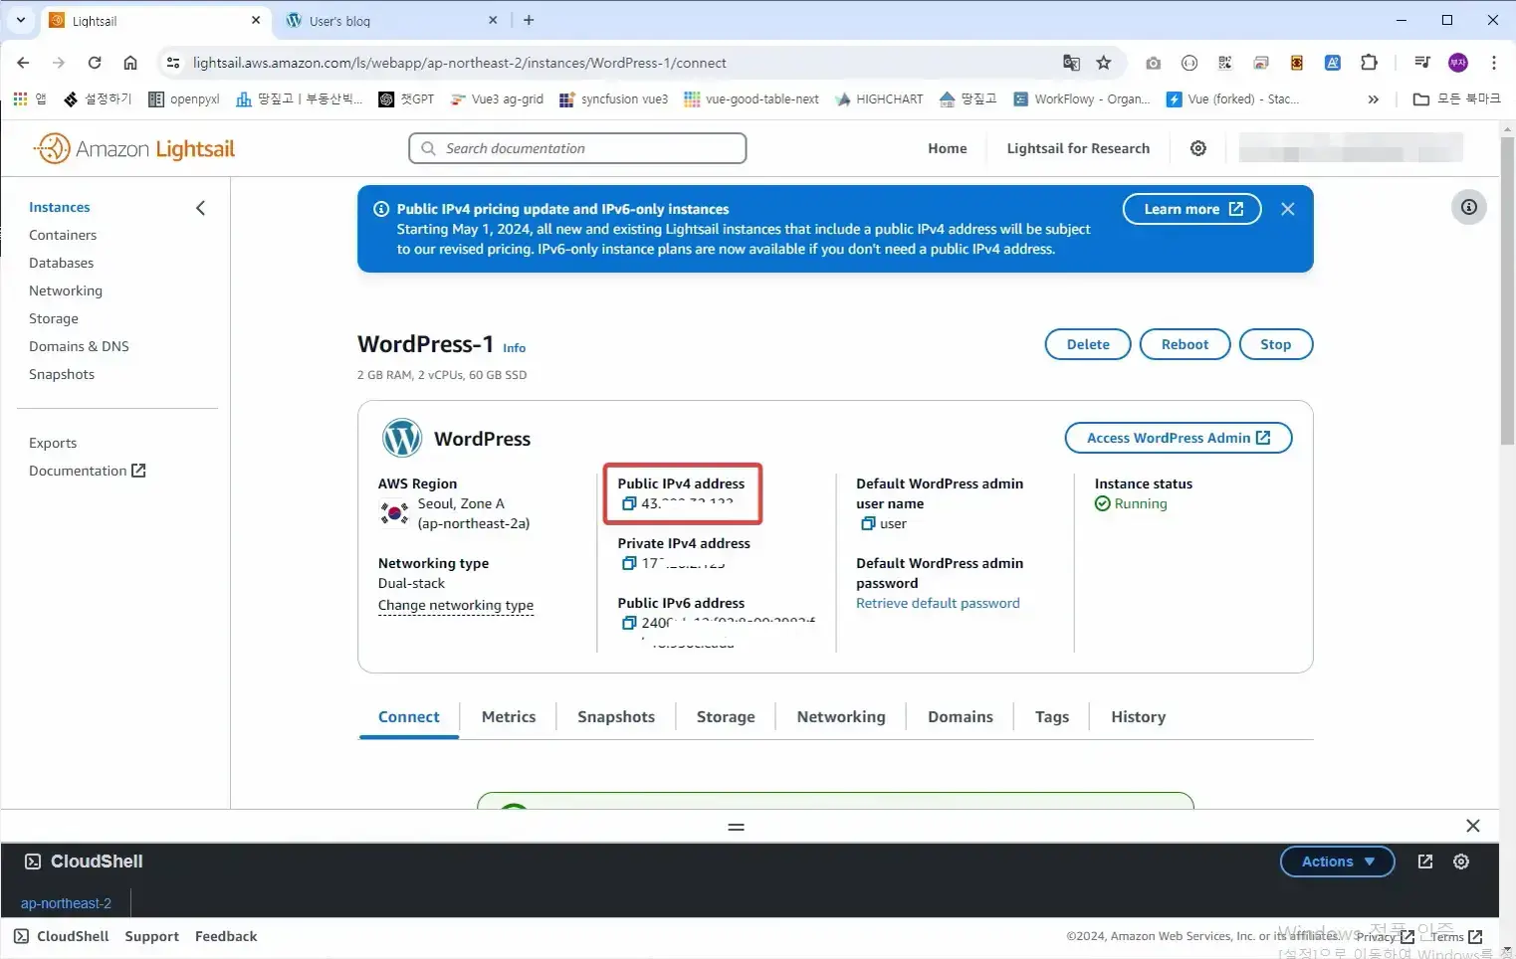Open the Domains tab
1516x959 pixels.
coord(961,717)
